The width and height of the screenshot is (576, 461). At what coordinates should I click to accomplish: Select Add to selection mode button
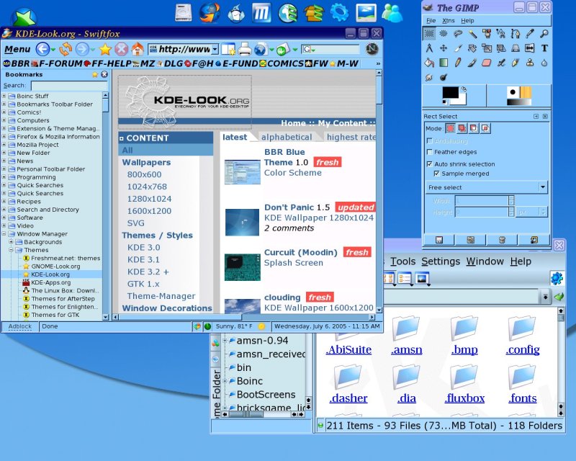tap(462, 128)
